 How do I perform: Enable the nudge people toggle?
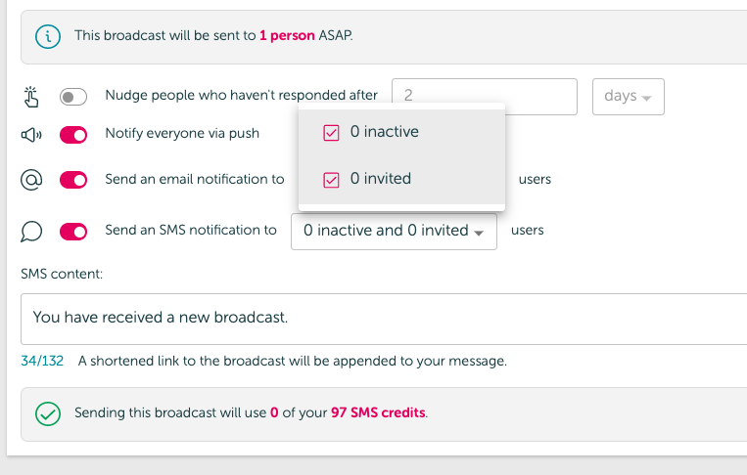point(73,97)
